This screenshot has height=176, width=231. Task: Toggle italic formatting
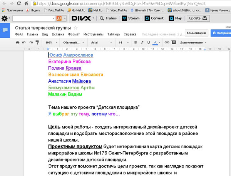pyautogui.click(x=142, y=42)
